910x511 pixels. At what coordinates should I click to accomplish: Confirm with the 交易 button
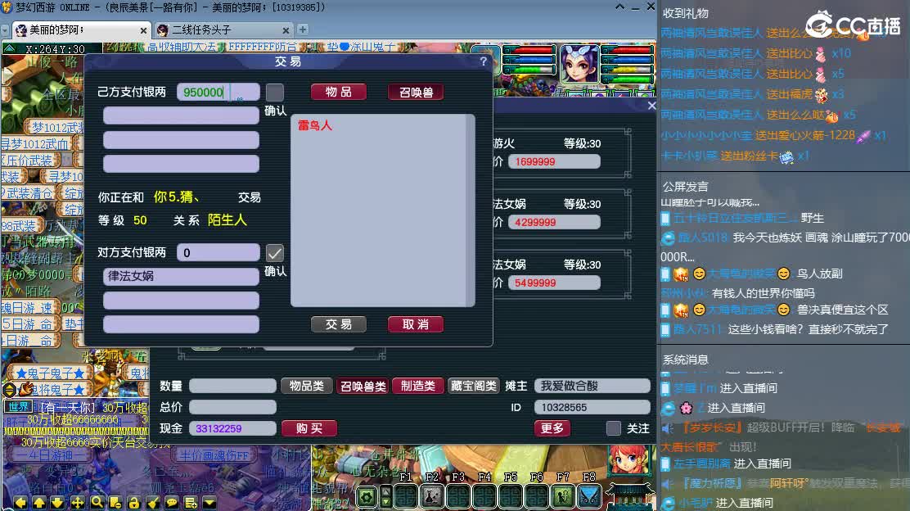click(338, 324)
